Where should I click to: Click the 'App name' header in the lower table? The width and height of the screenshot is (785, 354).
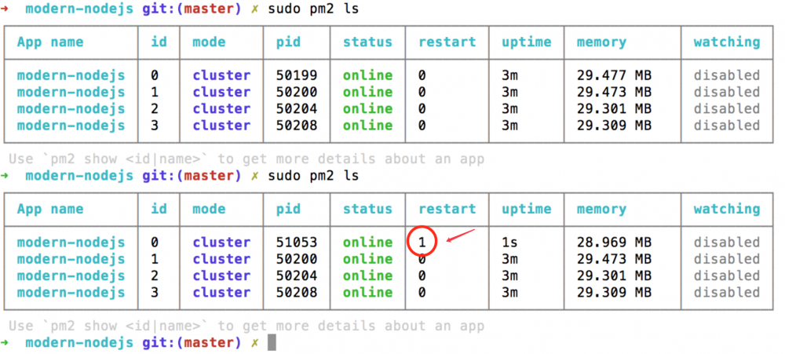point(50,209)
